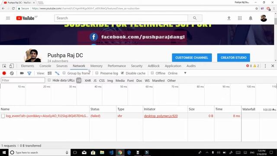Image resolution: width=277 pixels, height=156 pixels.
Task: Go back in browser history
Action: 3,9
